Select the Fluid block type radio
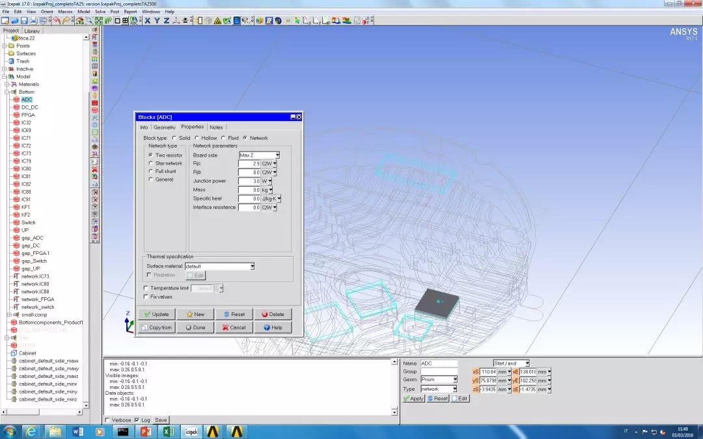 pyautogui.click(x=223, y=138)
